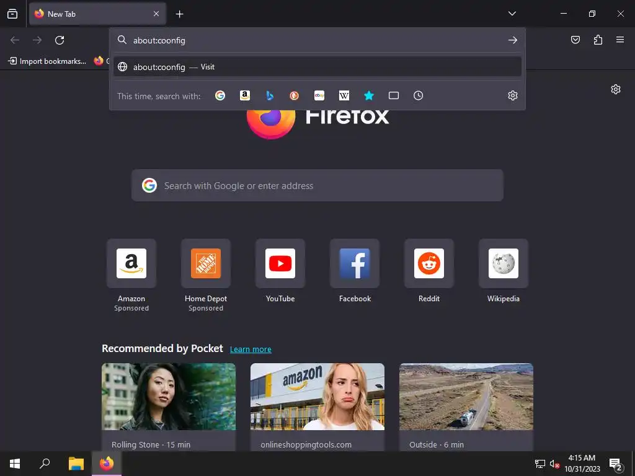Screen dimensions: 635x476
Task: Open a new tab with plus button
Action: 179,14
